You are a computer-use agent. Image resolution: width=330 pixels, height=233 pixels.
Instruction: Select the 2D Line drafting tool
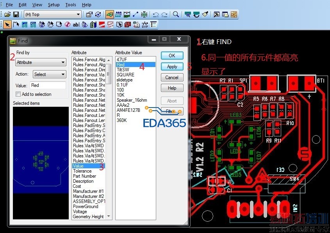16,25
